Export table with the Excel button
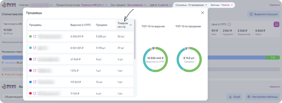This screenshot has height=103, width=282. coord(234,97)
